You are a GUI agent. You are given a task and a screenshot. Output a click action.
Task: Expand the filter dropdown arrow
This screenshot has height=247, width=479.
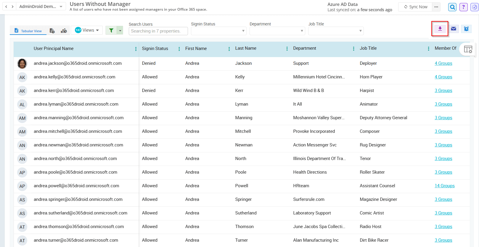(120, 30)
